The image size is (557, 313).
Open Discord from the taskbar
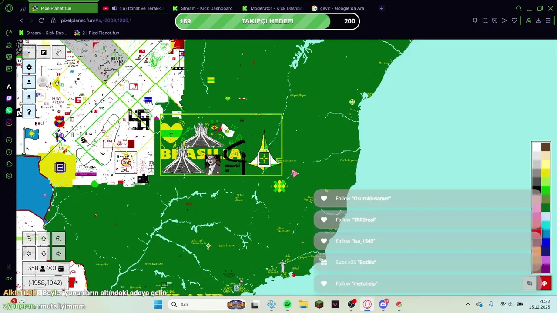(x=383, y=304)
